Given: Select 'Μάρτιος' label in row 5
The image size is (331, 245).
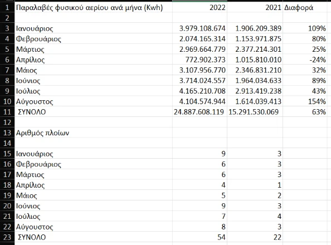Looking at the screenshot, I should (x=30, y=50).
